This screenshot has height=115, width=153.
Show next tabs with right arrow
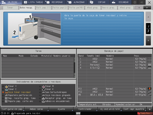pyautogui.click(x=147, y=8)
